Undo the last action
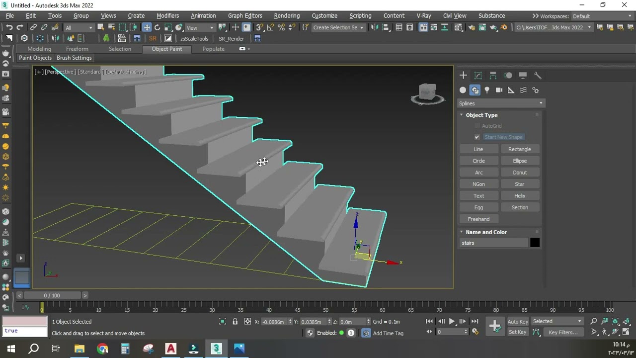 (9, 27)
